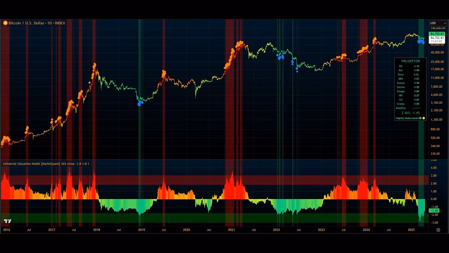449x253 pixels.
Task: Click the countdown timer 11:21:51 label
Action: coord(437,41)
